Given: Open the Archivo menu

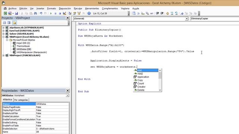Looking at the screenshot, I should (x=12, y=9).
